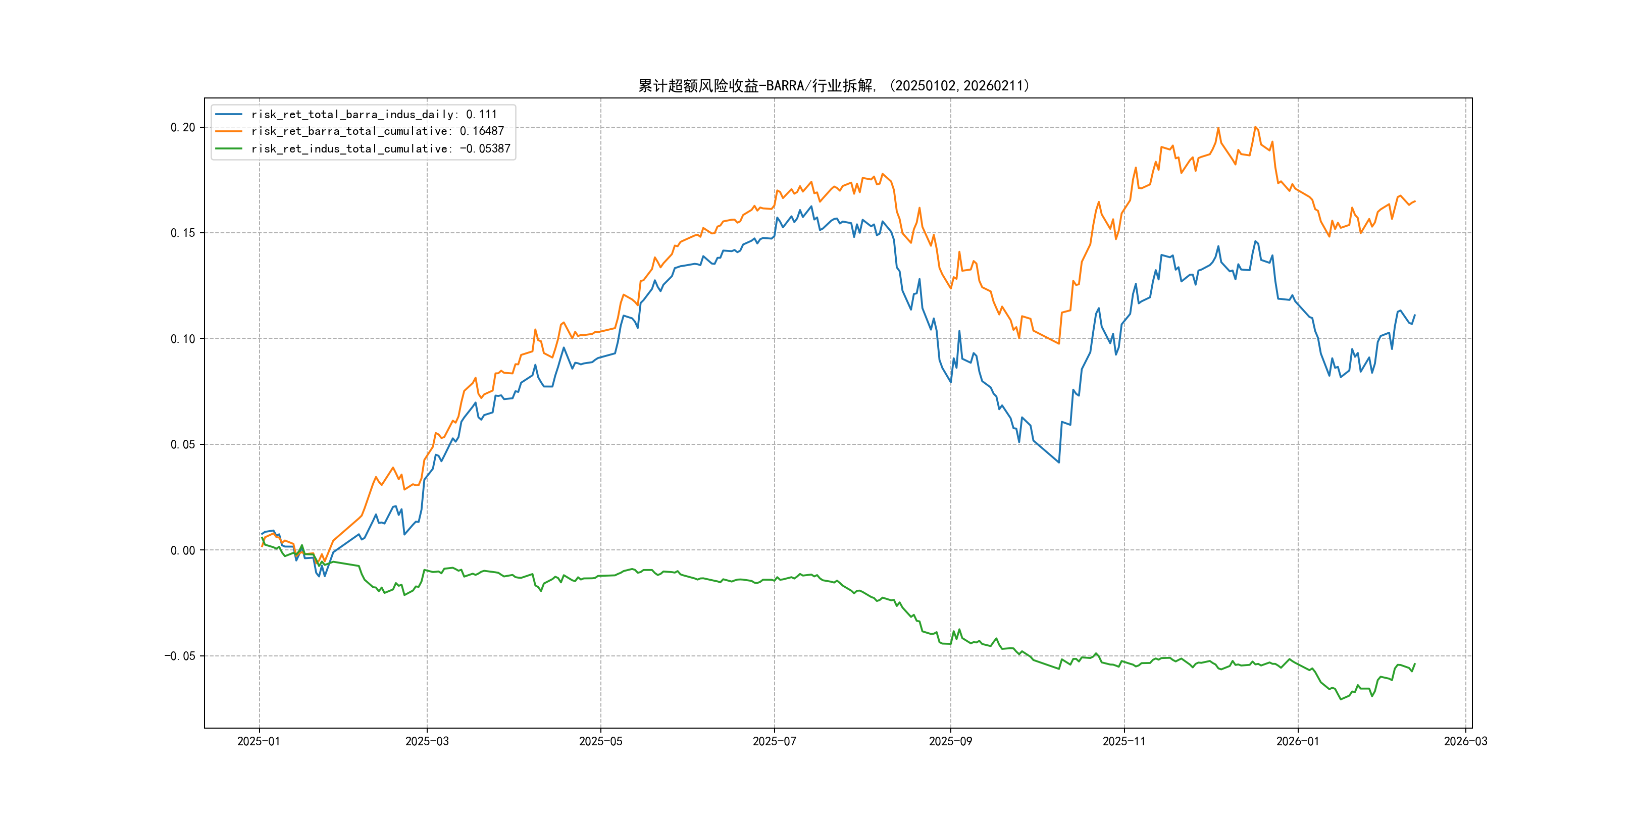Click the 2025-11 x-axis tick label
The image size is (1636, 818).
pos(1124,741)
